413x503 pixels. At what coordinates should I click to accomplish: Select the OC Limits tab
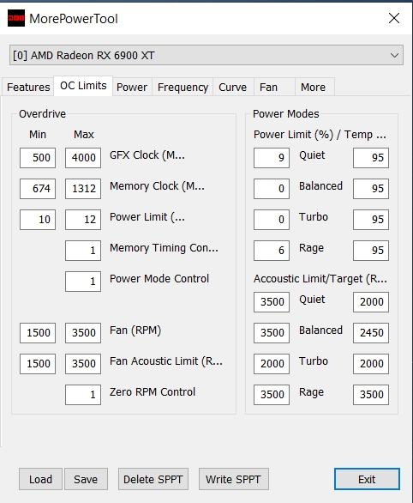tap(83, 86)
